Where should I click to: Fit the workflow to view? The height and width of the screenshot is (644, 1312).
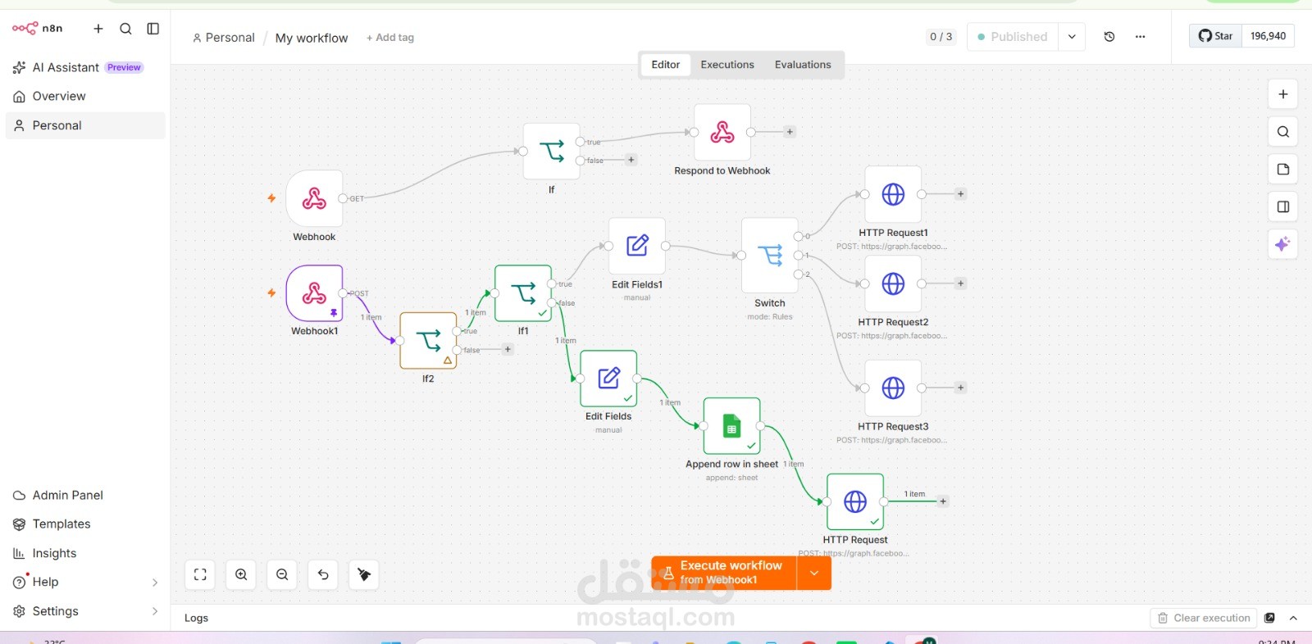click(200, 575)
